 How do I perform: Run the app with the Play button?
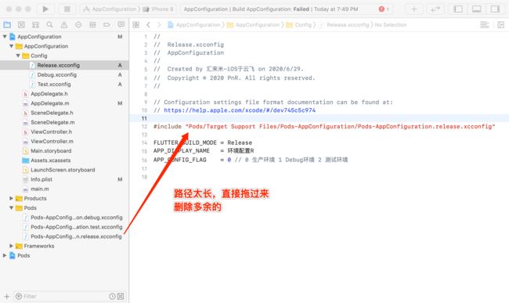point(45,9)
